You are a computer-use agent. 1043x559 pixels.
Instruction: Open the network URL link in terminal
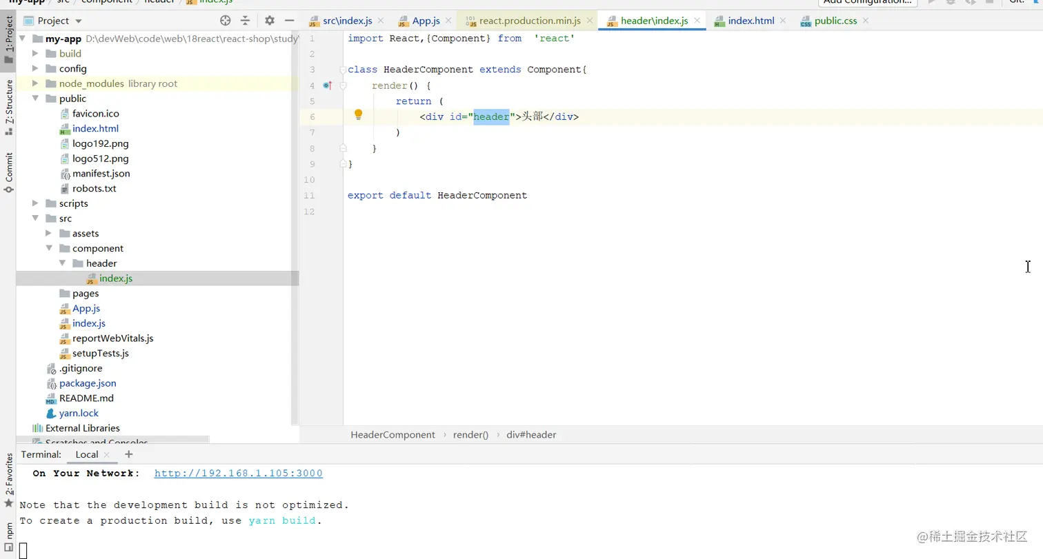coord(238,474)
